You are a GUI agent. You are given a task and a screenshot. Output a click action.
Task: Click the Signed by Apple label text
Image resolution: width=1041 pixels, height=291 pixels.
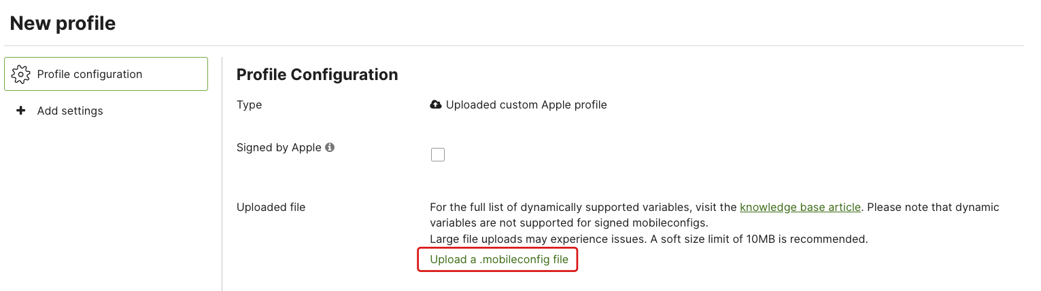tap(279, 147)
